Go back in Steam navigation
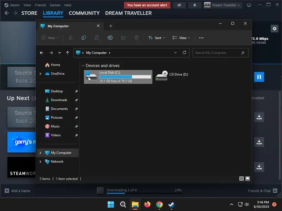Viewport: 282px width, 211px height. [x=7, y=13]
